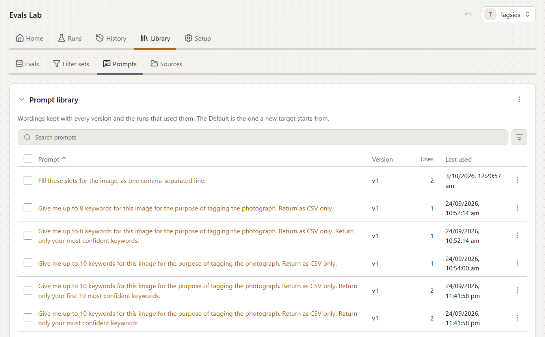The width and height of the screenshot is (545, 337).
Task: Select the Library tab
Action: (x=155, y=38)
